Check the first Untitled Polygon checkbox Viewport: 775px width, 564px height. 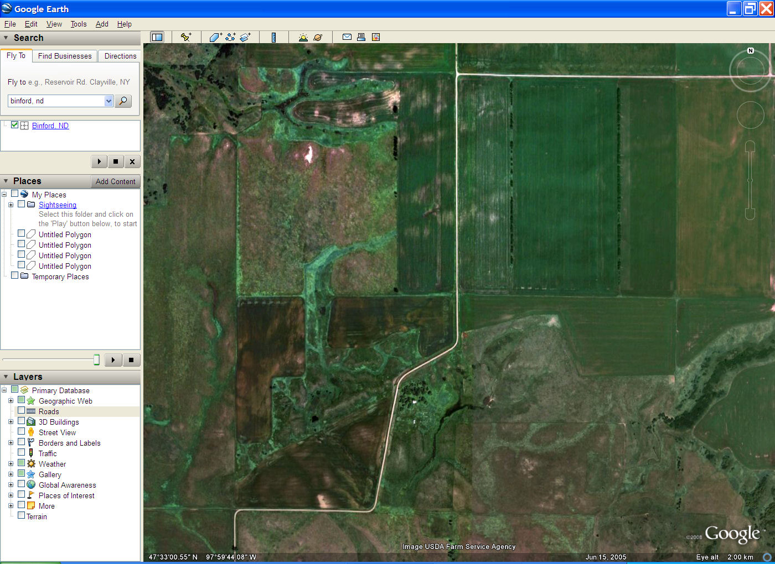point(21,234)
